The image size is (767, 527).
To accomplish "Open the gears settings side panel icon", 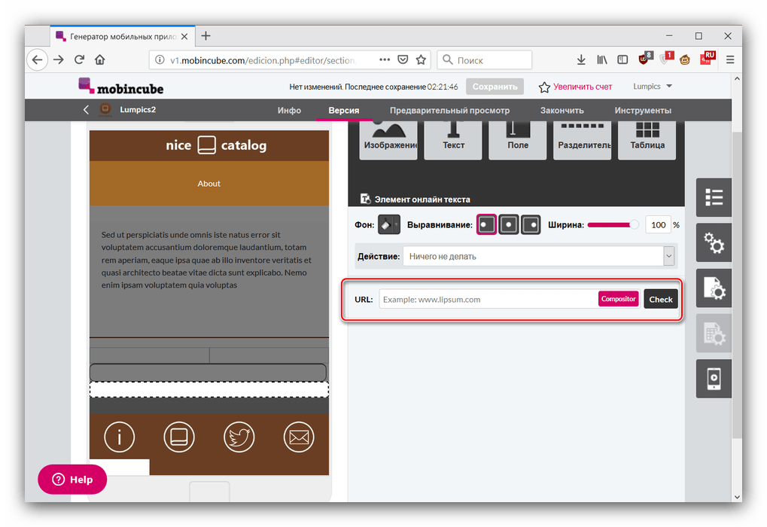I will click(x=714, y=242).
